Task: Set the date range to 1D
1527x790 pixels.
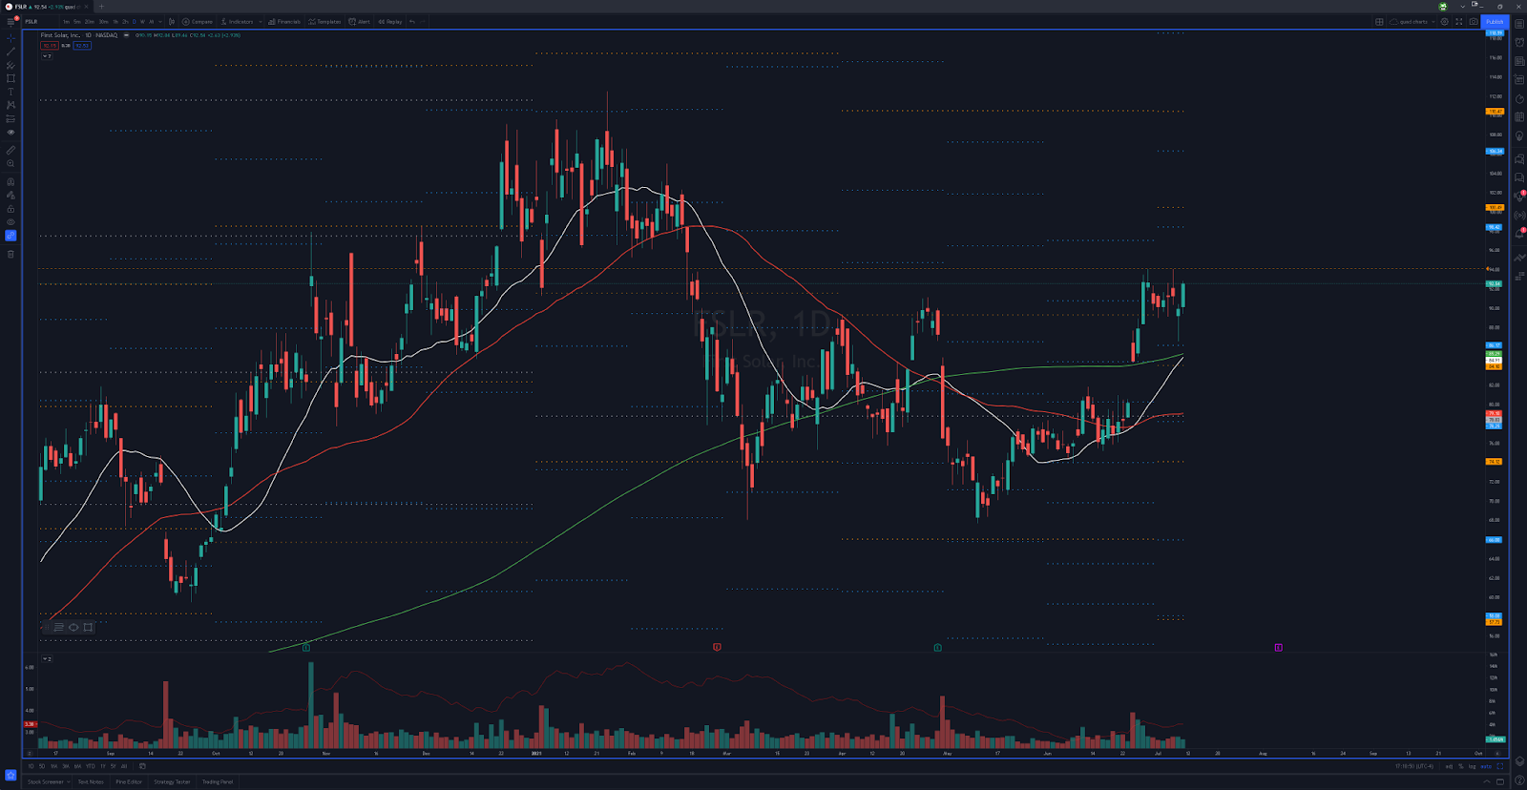Action: pos(31,766)
